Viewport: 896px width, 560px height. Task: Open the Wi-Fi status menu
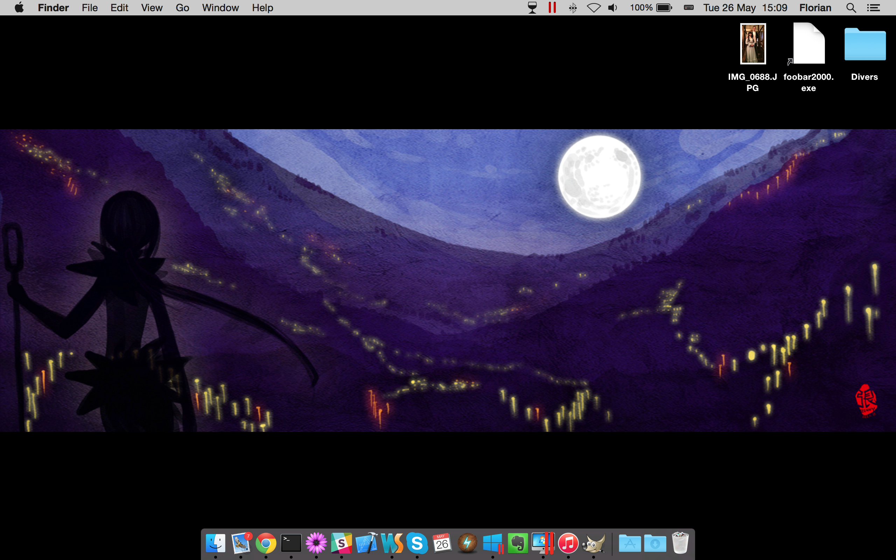pyautogui.click(x=593, y=8)
